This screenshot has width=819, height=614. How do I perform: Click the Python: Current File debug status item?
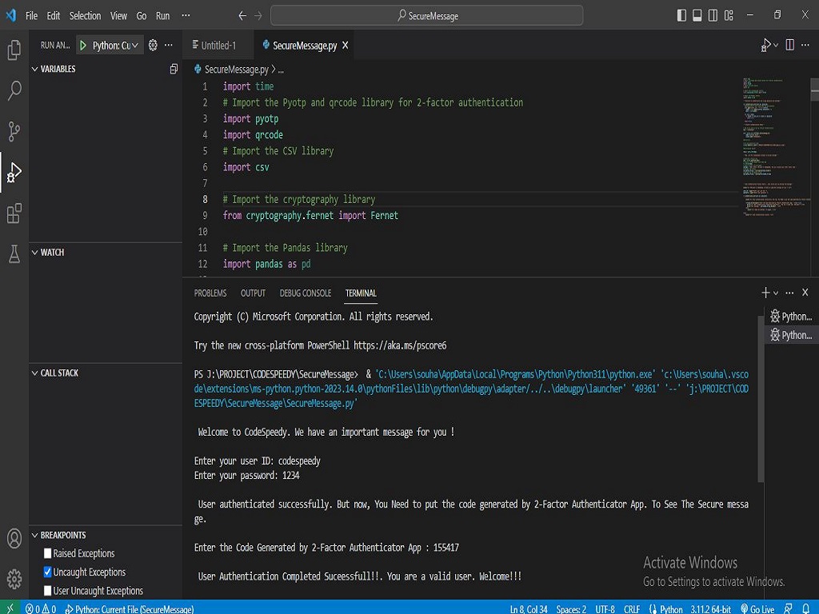129,608
